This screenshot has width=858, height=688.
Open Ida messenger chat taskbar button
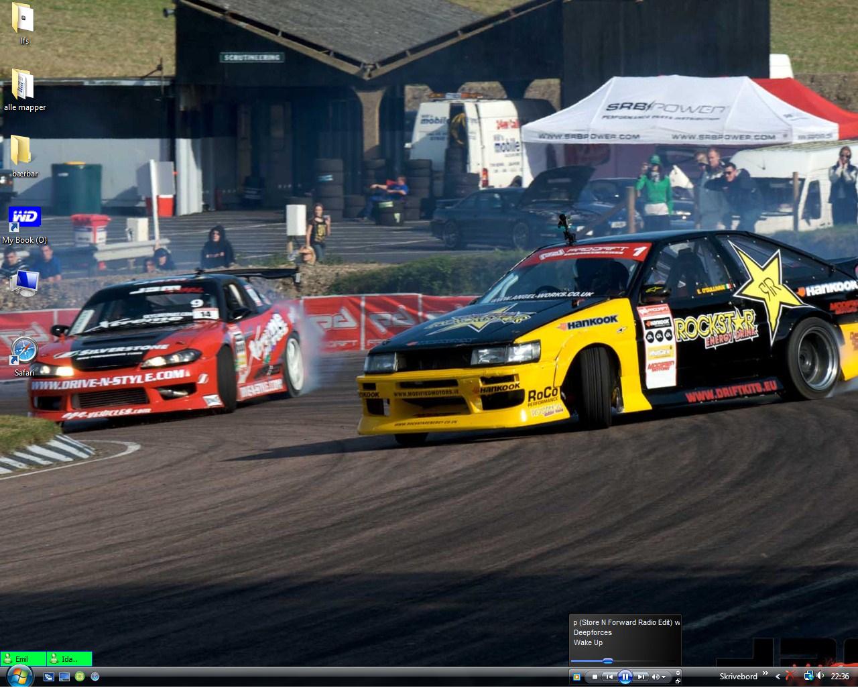pyautogui.click(x=69, y=659)
